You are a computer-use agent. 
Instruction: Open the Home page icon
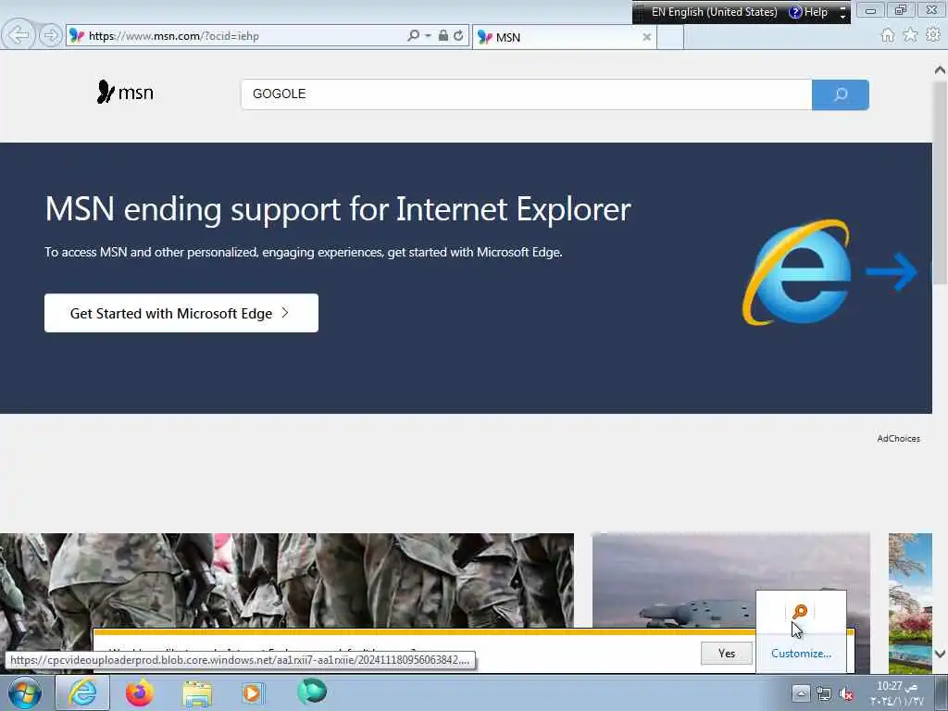pos(888,36)
